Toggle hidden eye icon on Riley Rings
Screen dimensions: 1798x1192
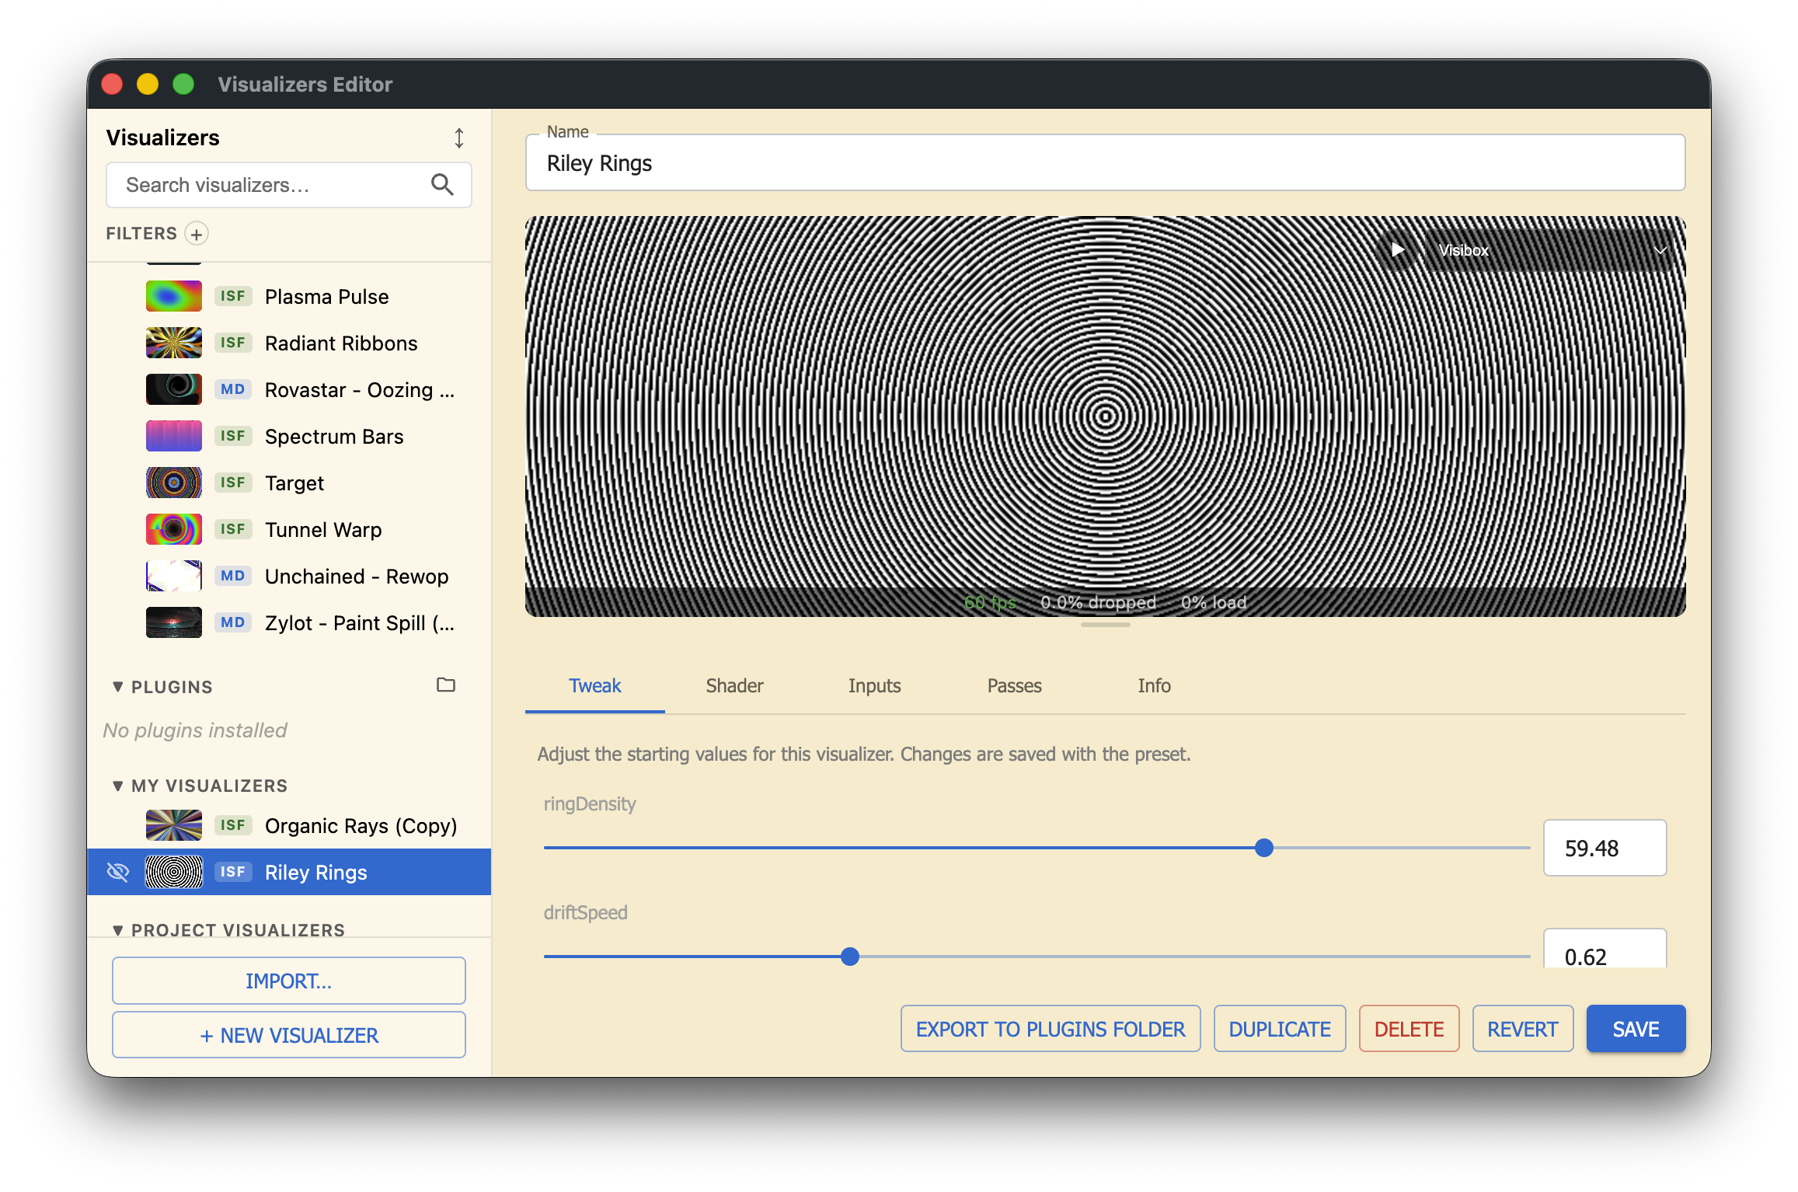[118, 872]
